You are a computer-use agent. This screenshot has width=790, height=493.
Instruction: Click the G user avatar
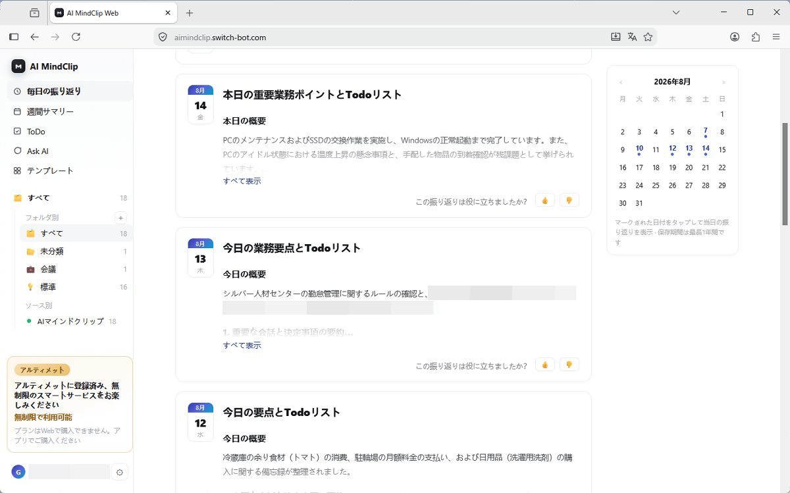click(x=18, y=472)
